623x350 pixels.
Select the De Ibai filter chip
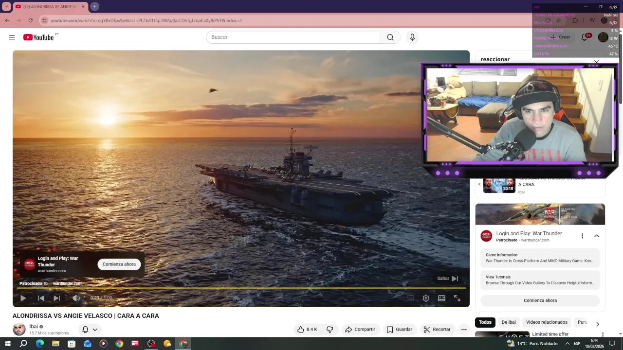click(x=509, y=322)
